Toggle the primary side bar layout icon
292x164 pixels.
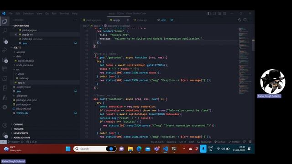pyautogui.click(x=209, y=13)
